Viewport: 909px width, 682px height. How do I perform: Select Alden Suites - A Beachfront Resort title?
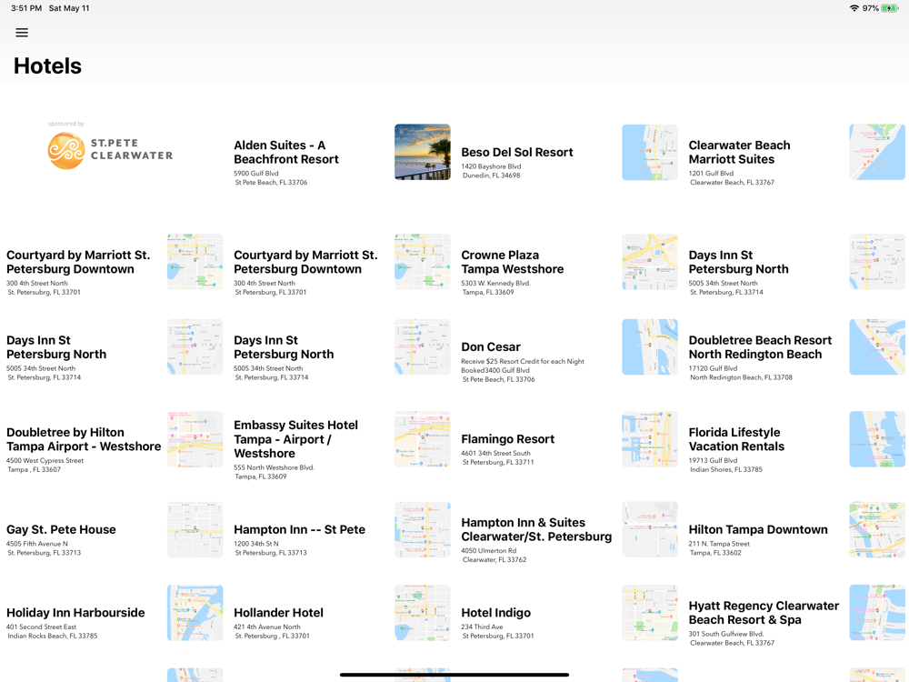pyautogui.click(x=285, y=152)
